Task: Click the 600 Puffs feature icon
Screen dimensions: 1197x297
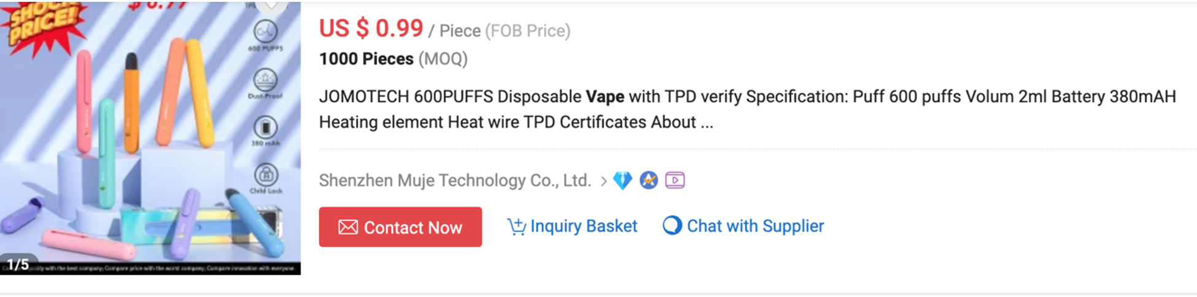Action: 265,32
